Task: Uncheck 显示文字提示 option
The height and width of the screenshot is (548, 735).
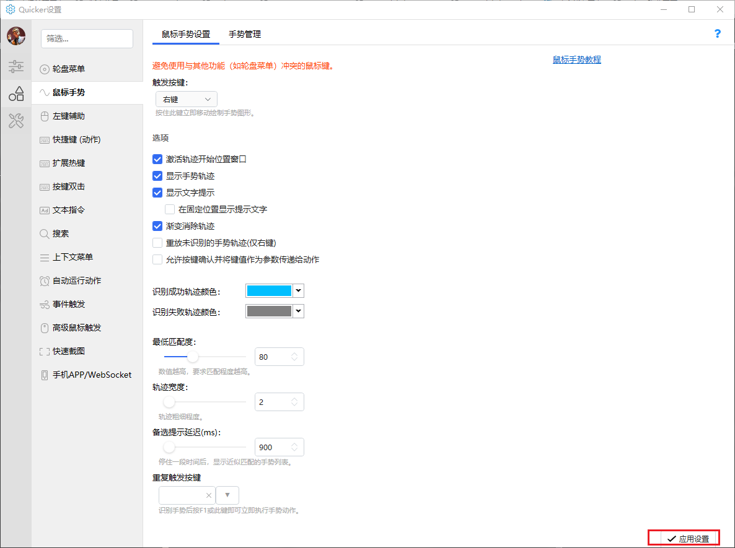Action: [x=157, y=193]
